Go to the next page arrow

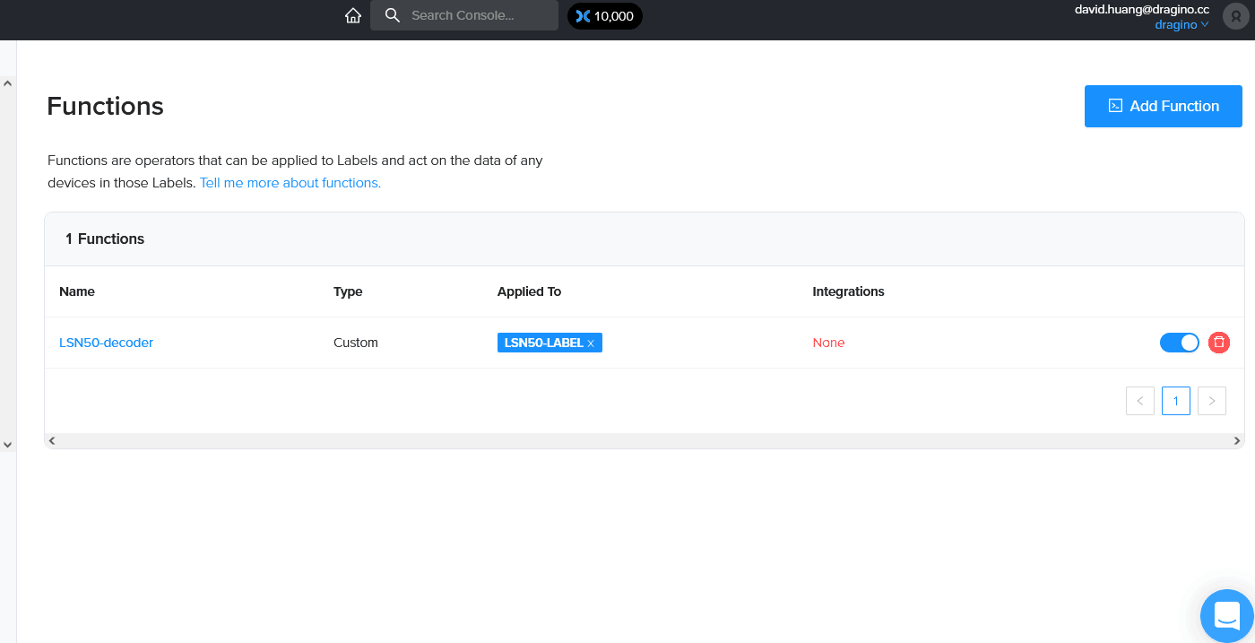pos(1212,401)
